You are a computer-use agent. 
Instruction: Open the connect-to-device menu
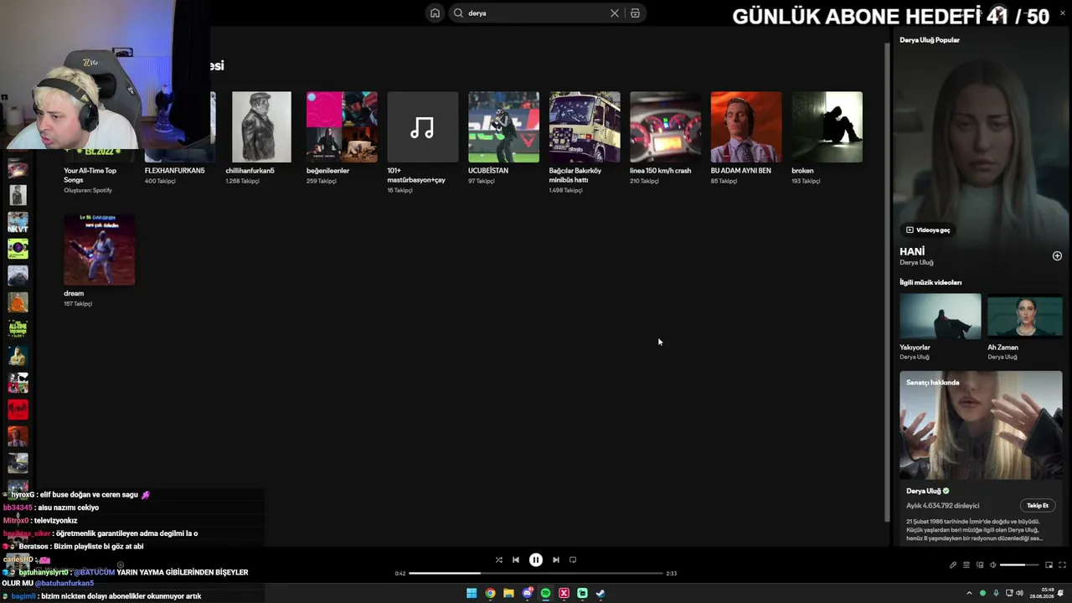980,565
